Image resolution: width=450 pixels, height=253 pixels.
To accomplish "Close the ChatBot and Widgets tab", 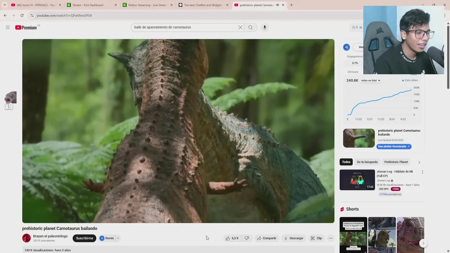I will pyautogui.click(x=227, y=5).
